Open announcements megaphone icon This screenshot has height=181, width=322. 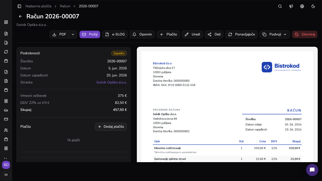point(291,6)
